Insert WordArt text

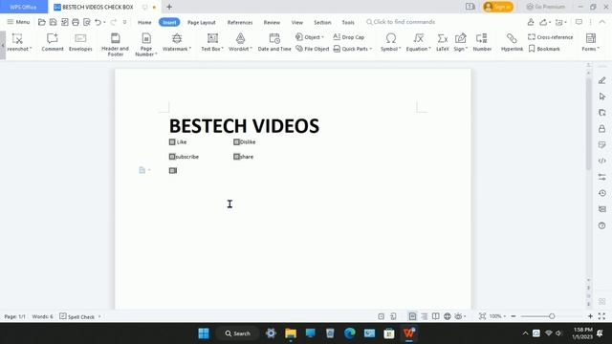pos(240,42)
